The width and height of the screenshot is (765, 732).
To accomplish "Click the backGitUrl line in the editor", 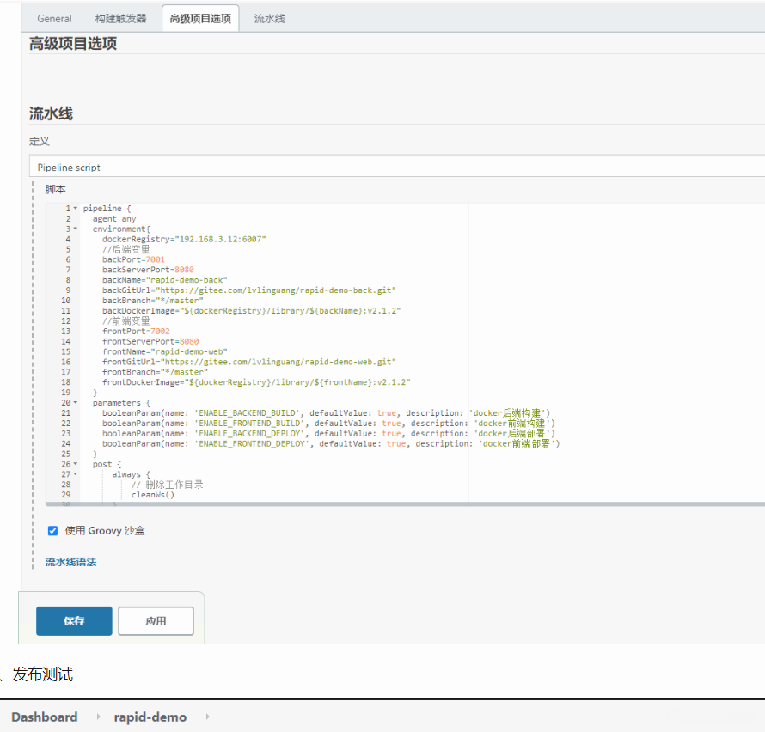I will point(248,290).
